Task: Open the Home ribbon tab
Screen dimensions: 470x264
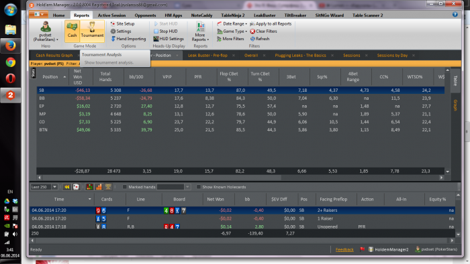Action: (x=58, y=15)
